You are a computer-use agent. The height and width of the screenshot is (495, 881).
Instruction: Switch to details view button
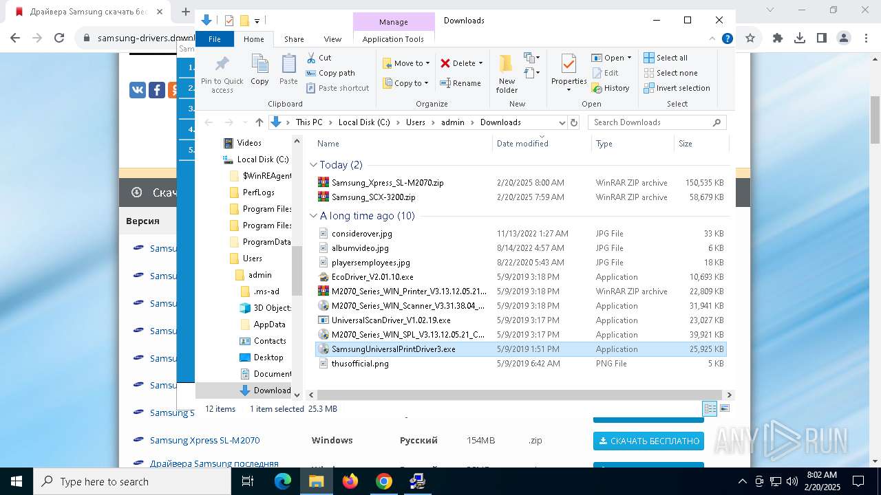pos(710,408)
